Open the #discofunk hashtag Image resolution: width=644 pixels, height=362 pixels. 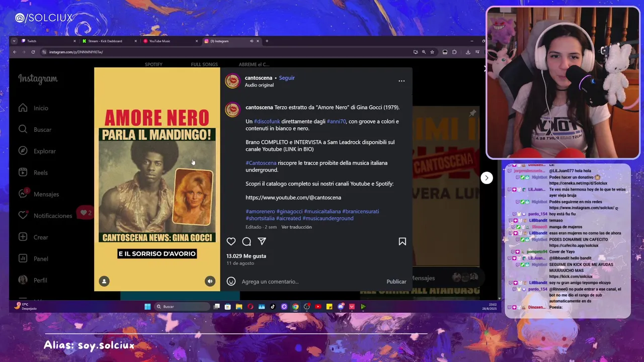coord(267,122)
